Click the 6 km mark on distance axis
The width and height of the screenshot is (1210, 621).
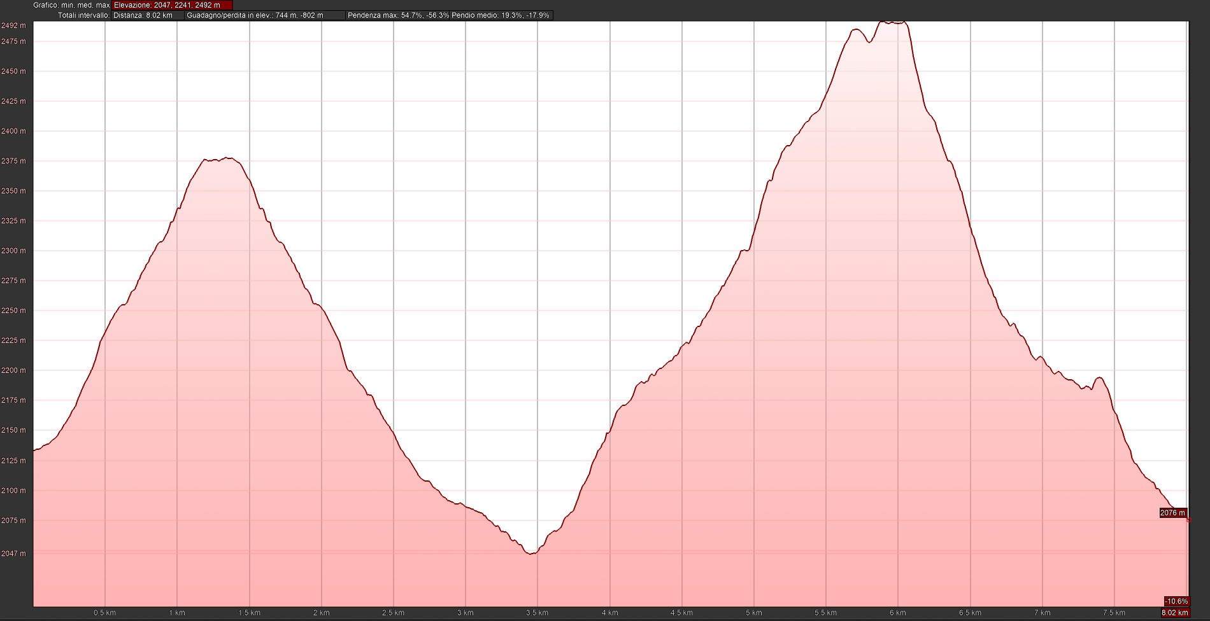897,613
